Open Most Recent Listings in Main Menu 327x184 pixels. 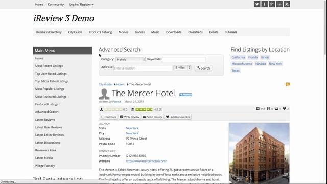(x=49, y=66)
